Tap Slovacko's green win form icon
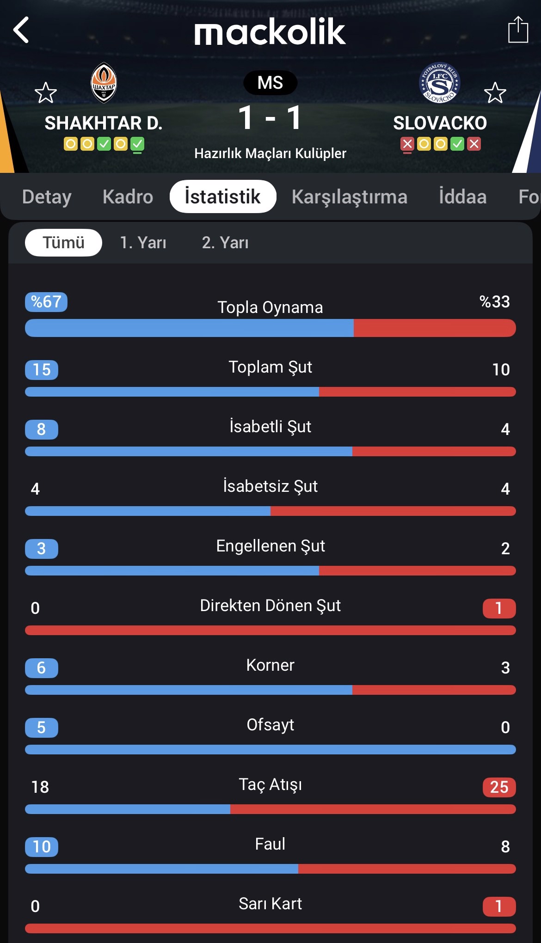541x943 pixels. coord(457,144)
